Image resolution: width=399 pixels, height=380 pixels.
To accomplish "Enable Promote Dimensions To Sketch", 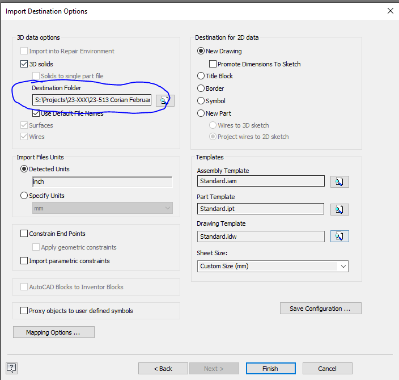I will click(x=213, y=64).
